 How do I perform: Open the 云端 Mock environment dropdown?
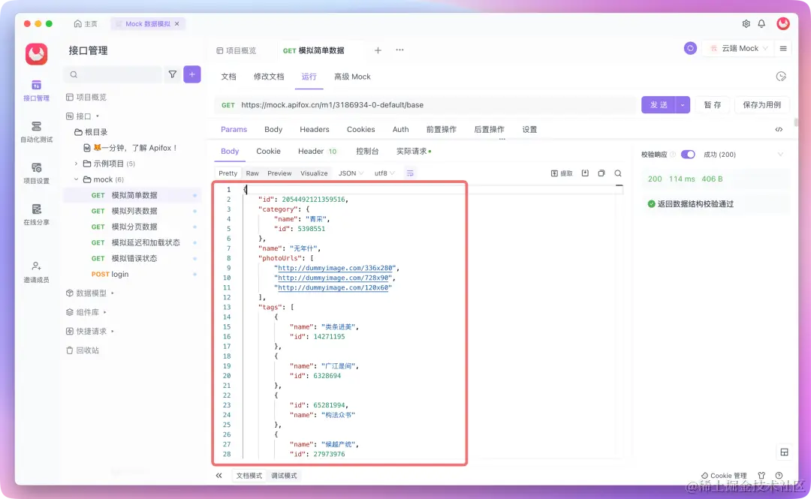tap(739, 48)
